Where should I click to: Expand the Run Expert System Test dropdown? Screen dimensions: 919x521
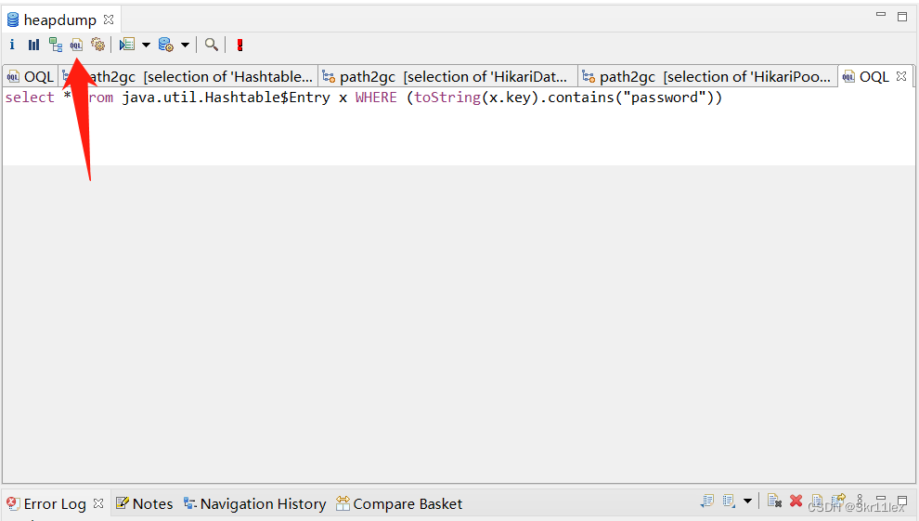tap(146, 46)
